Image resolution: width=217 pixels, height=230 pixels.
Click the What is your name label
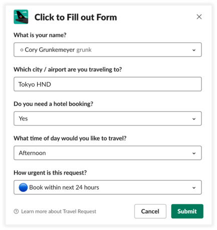click(x=40, y=35)
